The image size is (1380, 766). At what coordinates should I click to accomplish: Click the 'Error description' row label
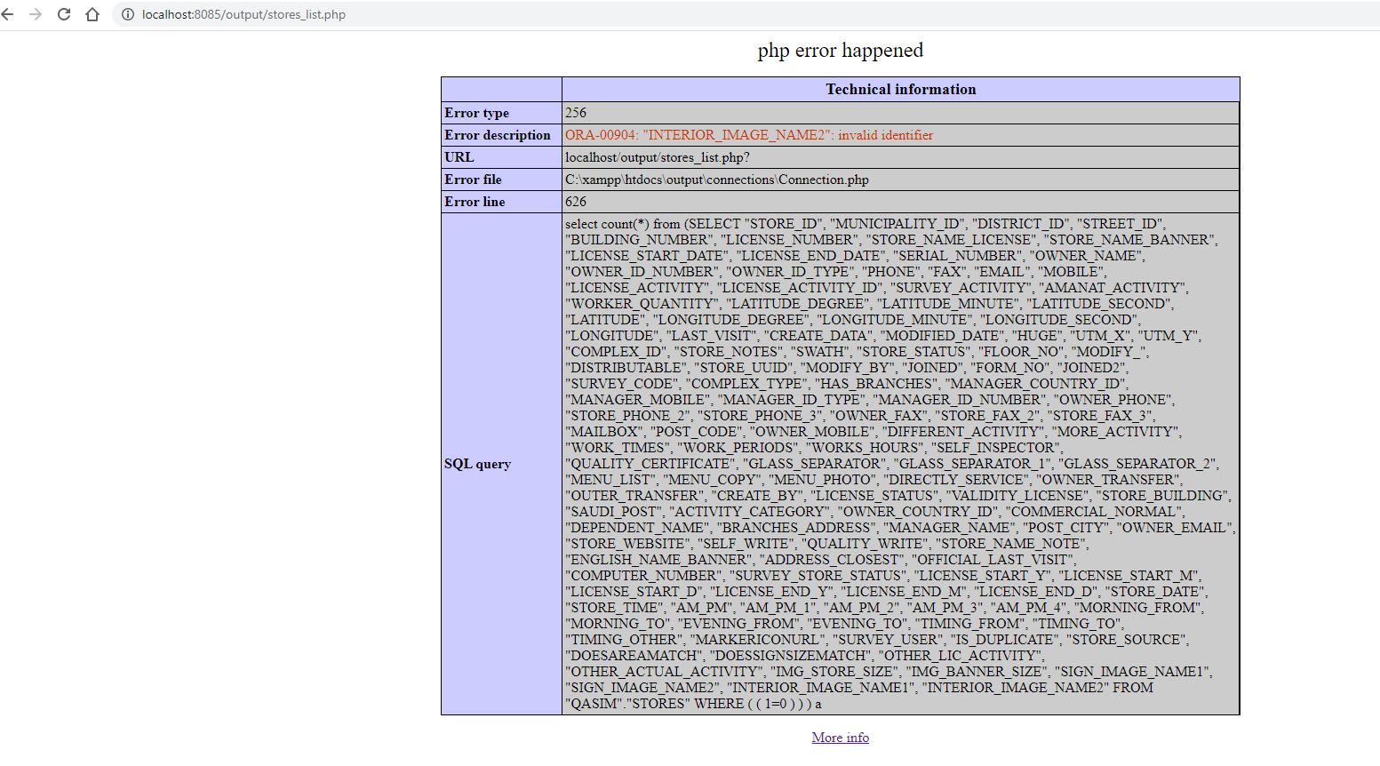498,134
